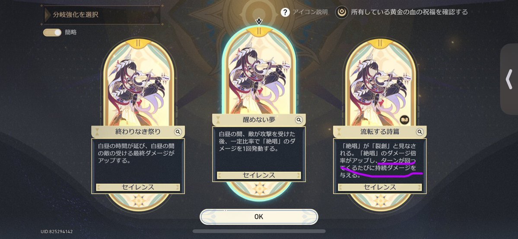Select the 流転する詩篇 card title
This screenshot has width=518, height=239.
pos(380,132)
